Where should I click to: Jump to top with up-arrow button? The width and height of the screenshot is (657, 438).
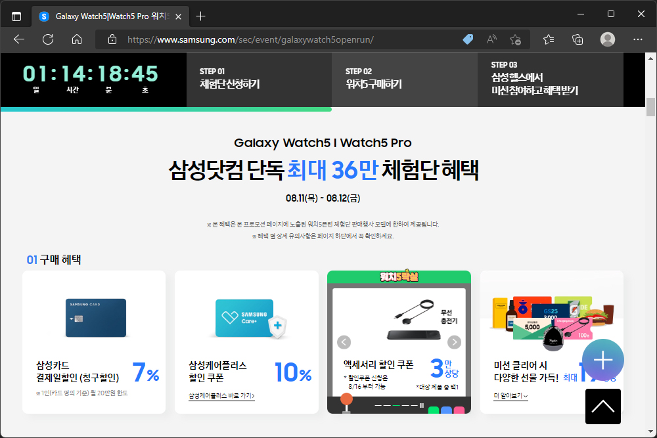pos(603,406)
